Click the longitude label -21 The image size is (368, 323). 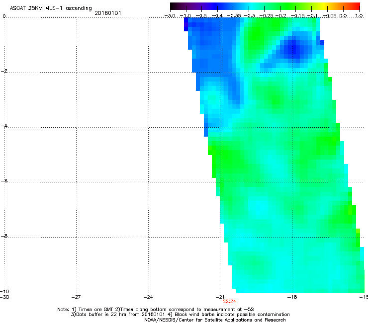tap(220, 297)
